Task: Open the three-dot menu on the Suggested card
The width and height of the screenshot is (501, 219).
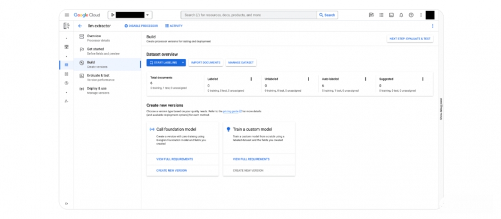Action: [423, 79]
